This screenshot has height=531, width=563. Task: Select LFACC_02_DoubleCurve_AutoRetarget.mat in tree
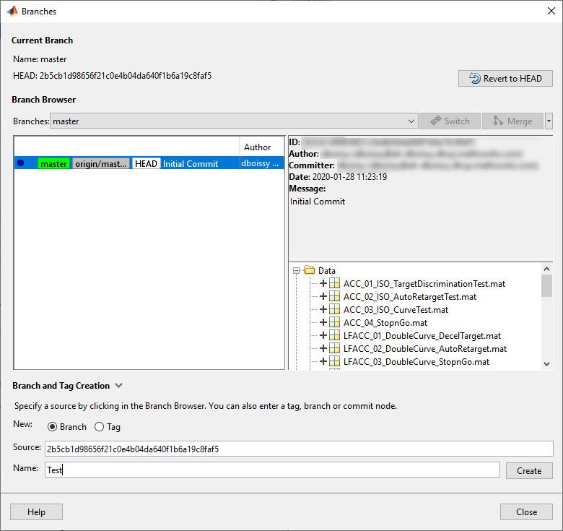(x=424, y=348)
